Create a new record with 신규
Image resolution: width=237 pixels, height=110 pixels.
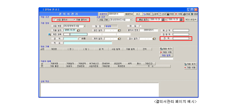162,14
